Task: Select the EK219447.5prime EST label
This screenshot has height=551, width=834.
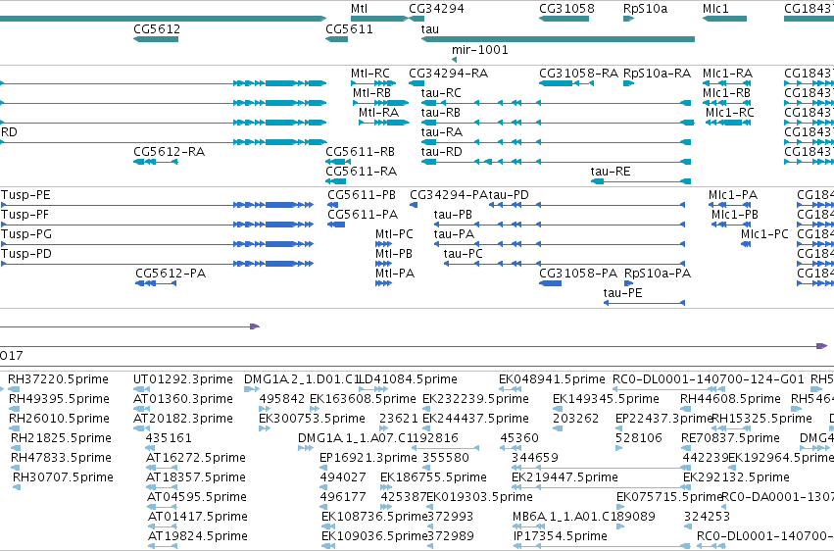Action: 564,478
